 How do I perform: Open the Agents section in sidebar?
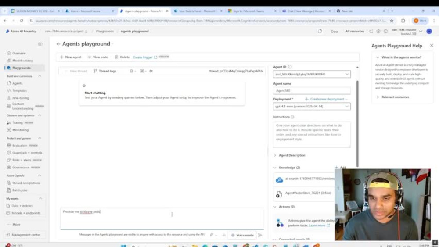point(17,83)
